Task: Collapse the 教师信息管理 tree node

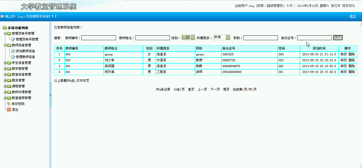Action: pos(5,45)
